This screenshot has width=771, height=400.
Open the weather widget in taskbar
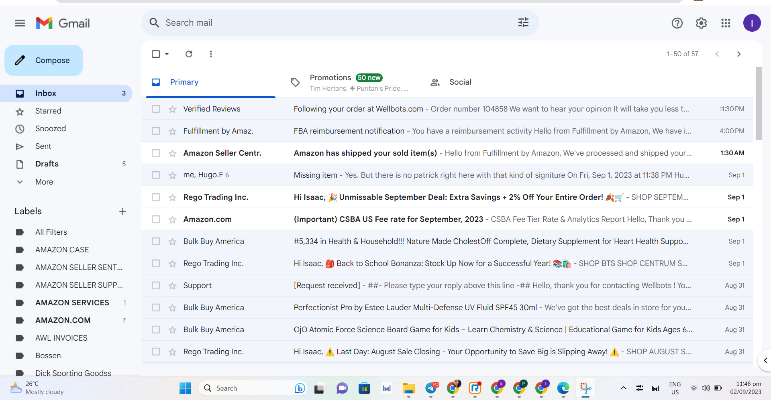37,388
